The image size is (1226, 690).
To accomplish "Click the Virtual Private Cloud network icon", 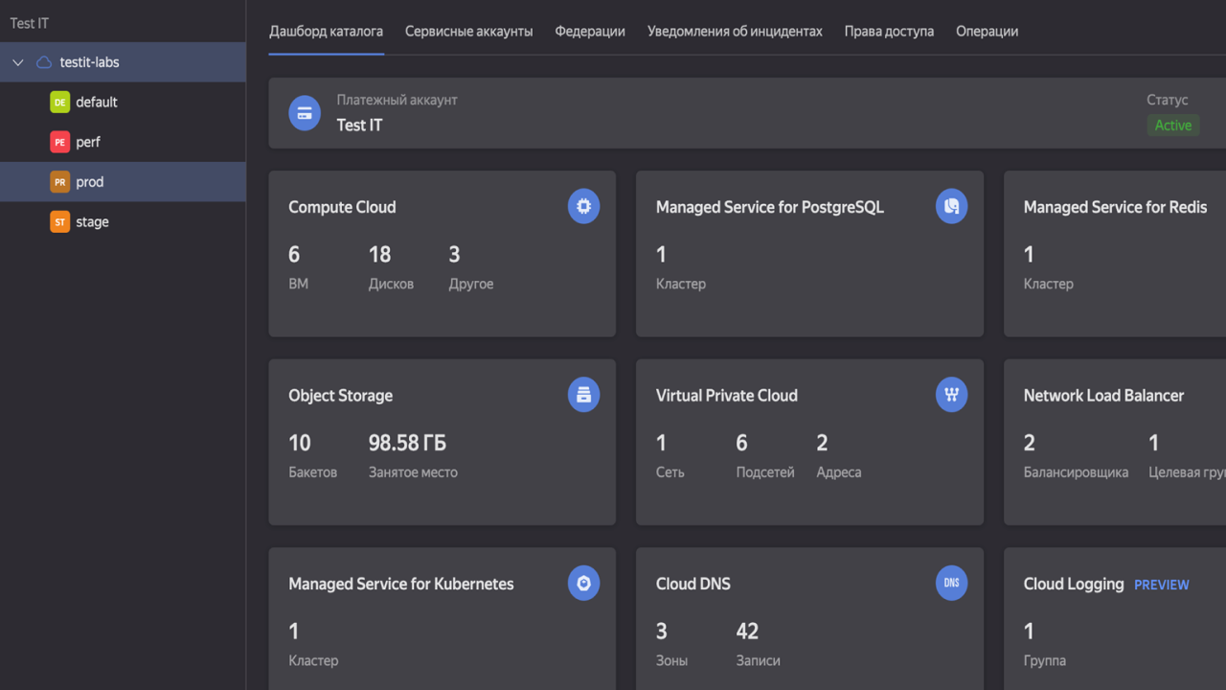I will click(951, 395).
